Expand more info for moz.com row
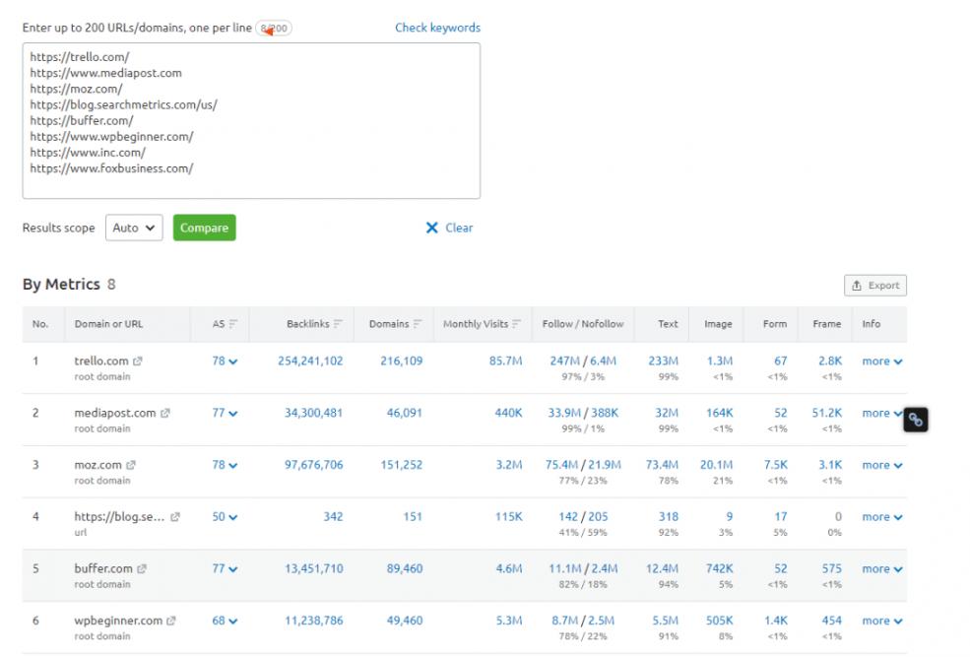This screenshot has width=970, height=657. tap(881, 465)
